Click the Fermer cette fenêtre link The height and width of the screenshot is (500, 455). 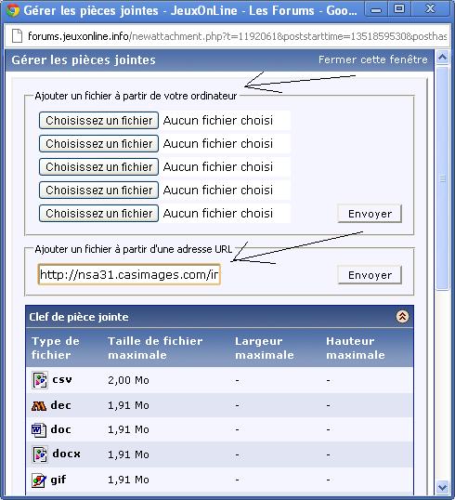pyautogui.click(x=372, y=59)
